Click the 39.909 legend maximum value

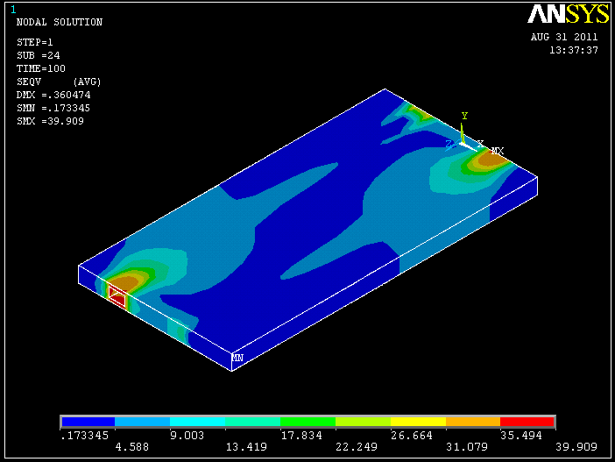pos(576,445)
